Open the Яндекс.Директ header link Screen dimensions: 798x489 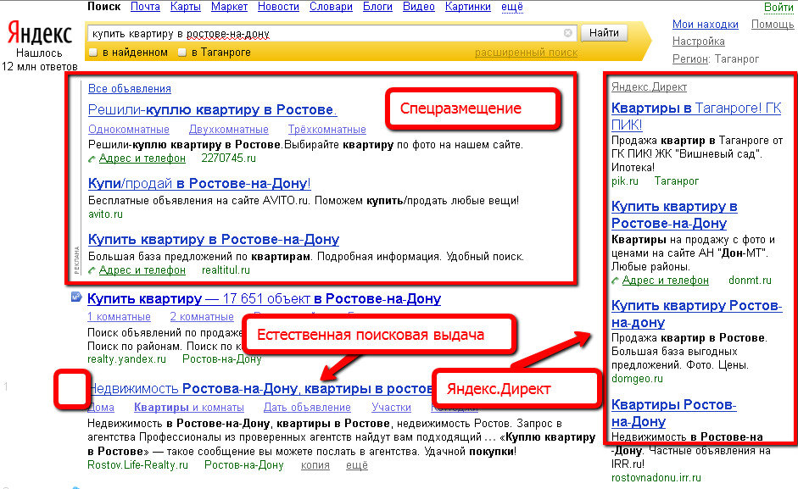649,87
